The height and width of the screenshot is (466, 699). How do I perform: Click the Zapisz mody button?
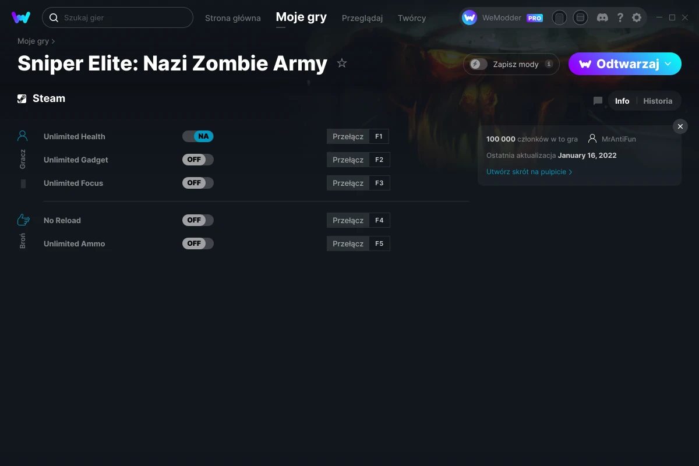click(511, 64)
